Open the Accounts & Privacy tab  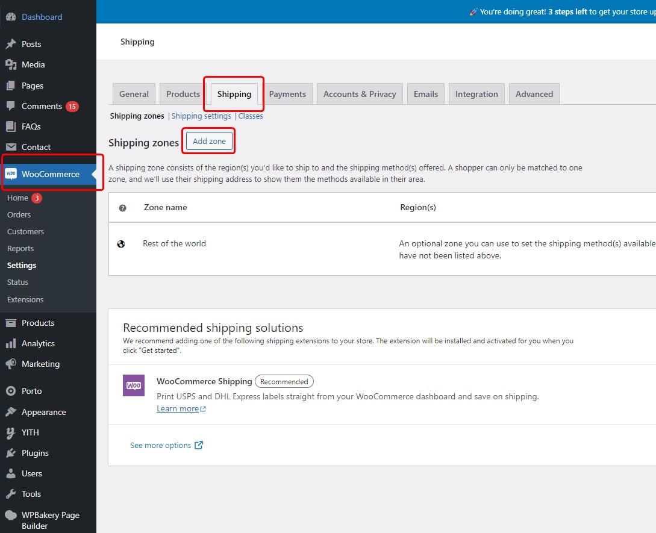tap(360, 94)
